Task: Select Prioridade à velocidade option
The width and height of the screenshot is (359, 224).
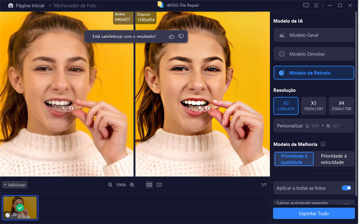Action: [334, 159]
